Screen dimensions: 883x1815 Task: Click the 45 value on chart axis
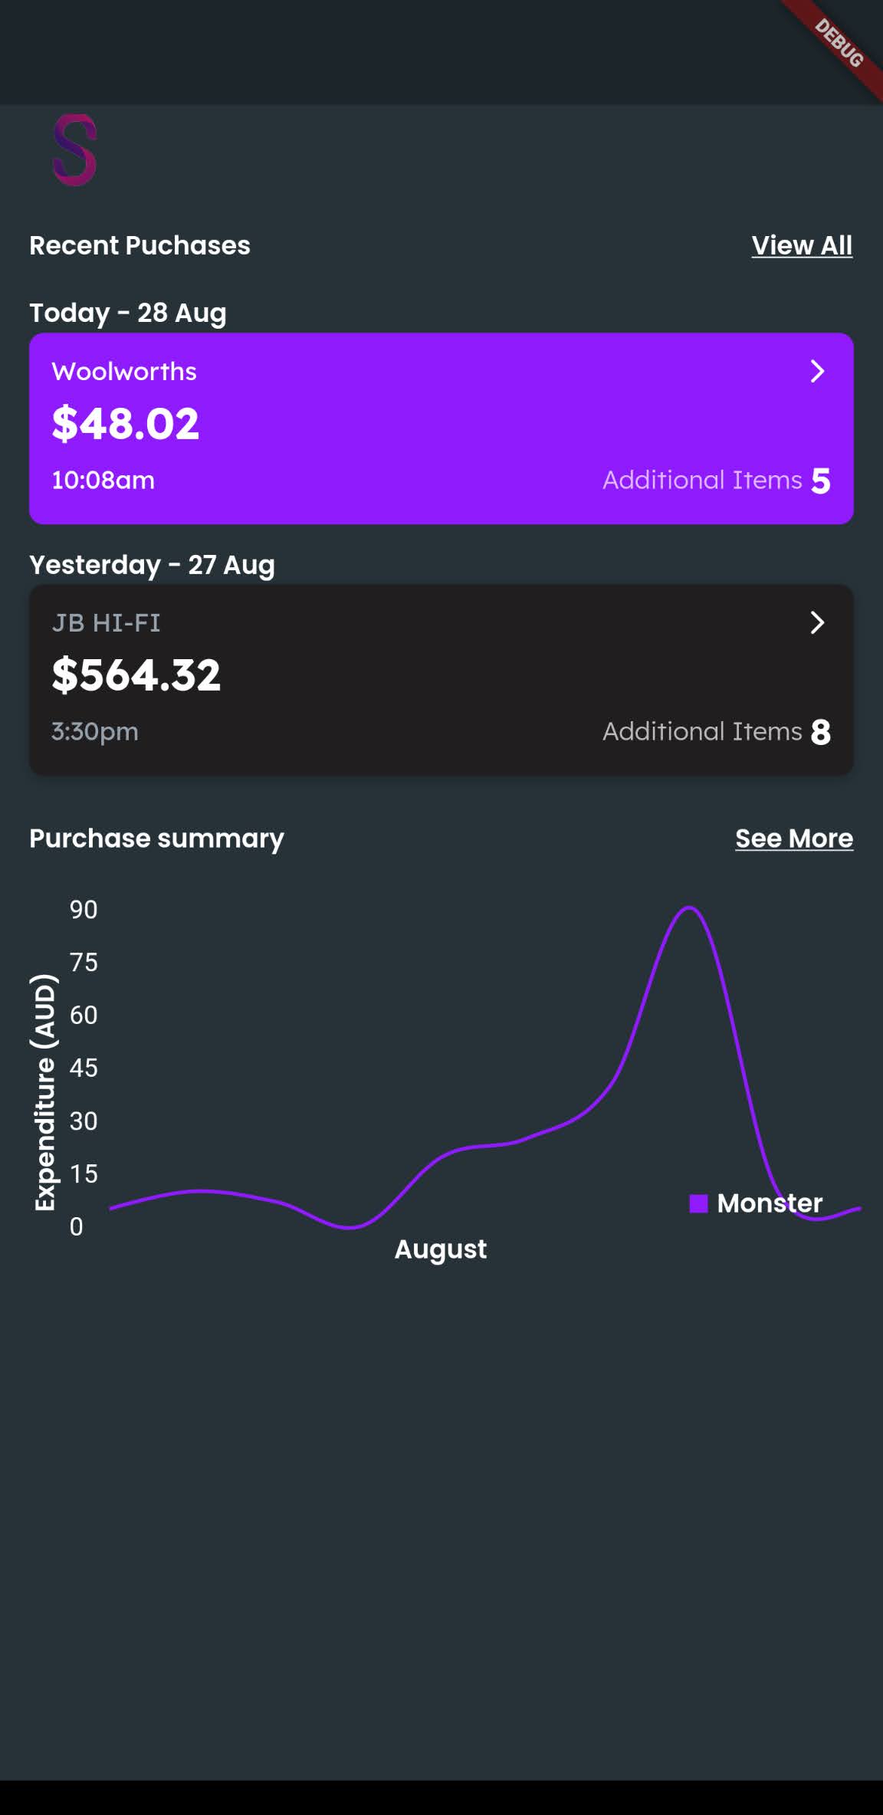(84, 1068)
